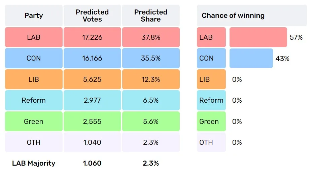Image resolution: width=313 pixels, height=171 pixels.
Task: Select CON predicted votes 16,166 cell
Action: click(92, 58)
